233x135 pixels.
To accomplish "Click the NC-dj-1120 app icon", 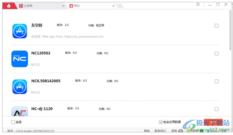I will [x=20, y=111].
